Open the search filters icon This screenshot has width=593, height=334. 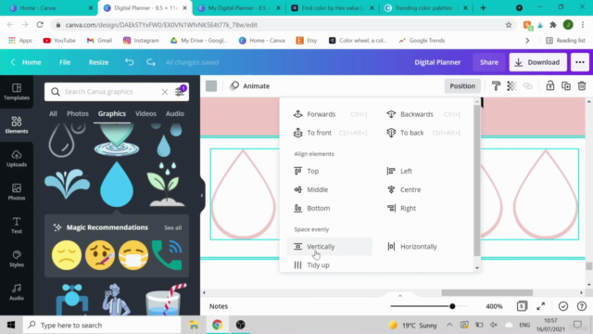pyautogui.click(x=180, y=91)
